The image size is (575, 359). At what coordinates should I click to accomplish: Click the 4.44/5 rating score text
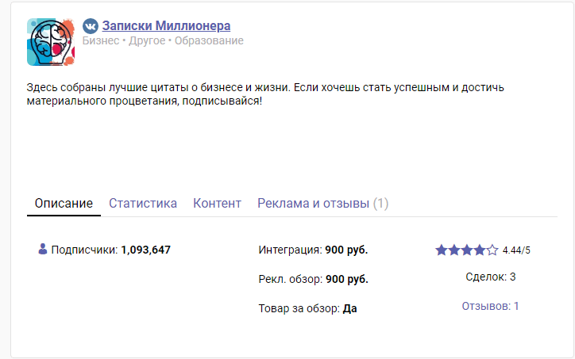pyautogui.click(x=516, y=250)
